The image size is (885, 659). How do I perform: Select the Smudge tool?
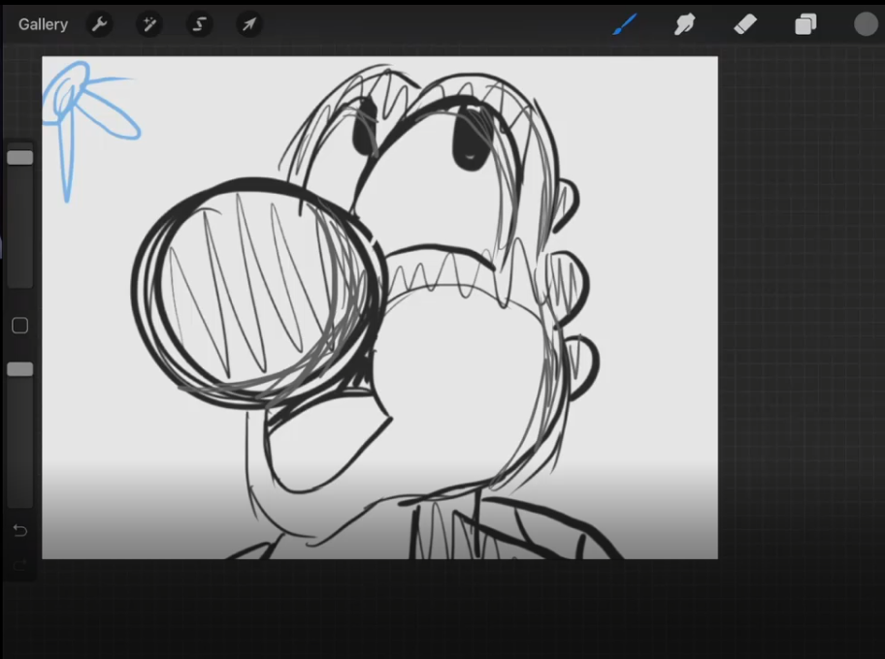click(685, 24)
